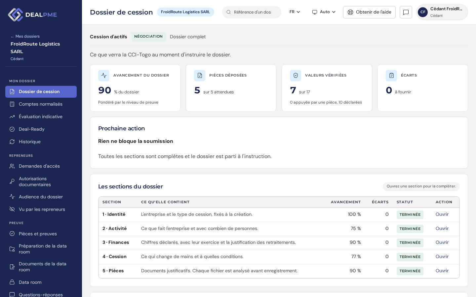The height and width of the screenshot is (297, 476).
Task: Open the chat messages icon button
Action: coord(406,12)
